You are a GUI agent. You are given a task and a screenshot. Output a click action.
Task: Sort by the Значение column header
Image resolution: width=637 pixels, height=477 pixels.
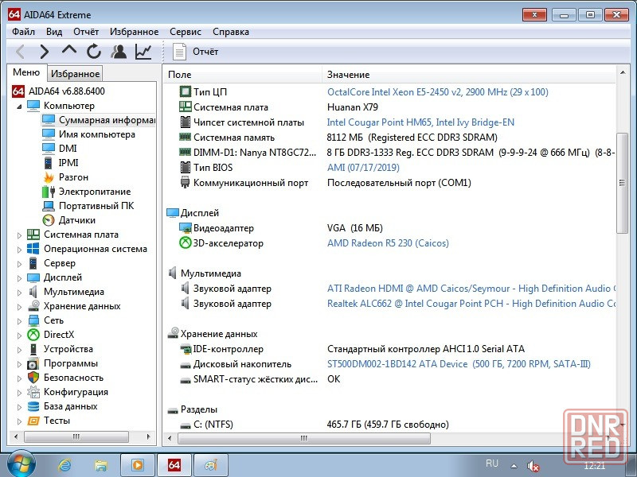coord(469,75)
